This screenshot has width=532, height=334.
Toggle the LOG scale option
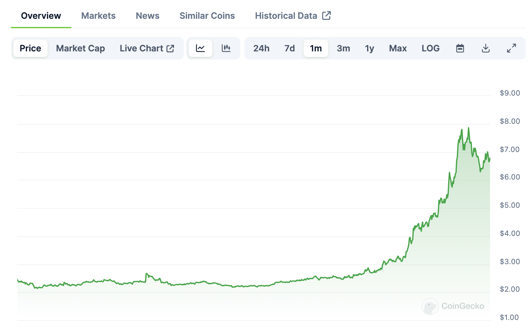tap(431, 48)
